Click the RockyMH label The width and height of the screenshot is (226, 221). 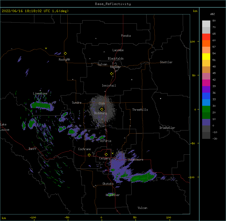pyautogui.click(x=64, y=60)
